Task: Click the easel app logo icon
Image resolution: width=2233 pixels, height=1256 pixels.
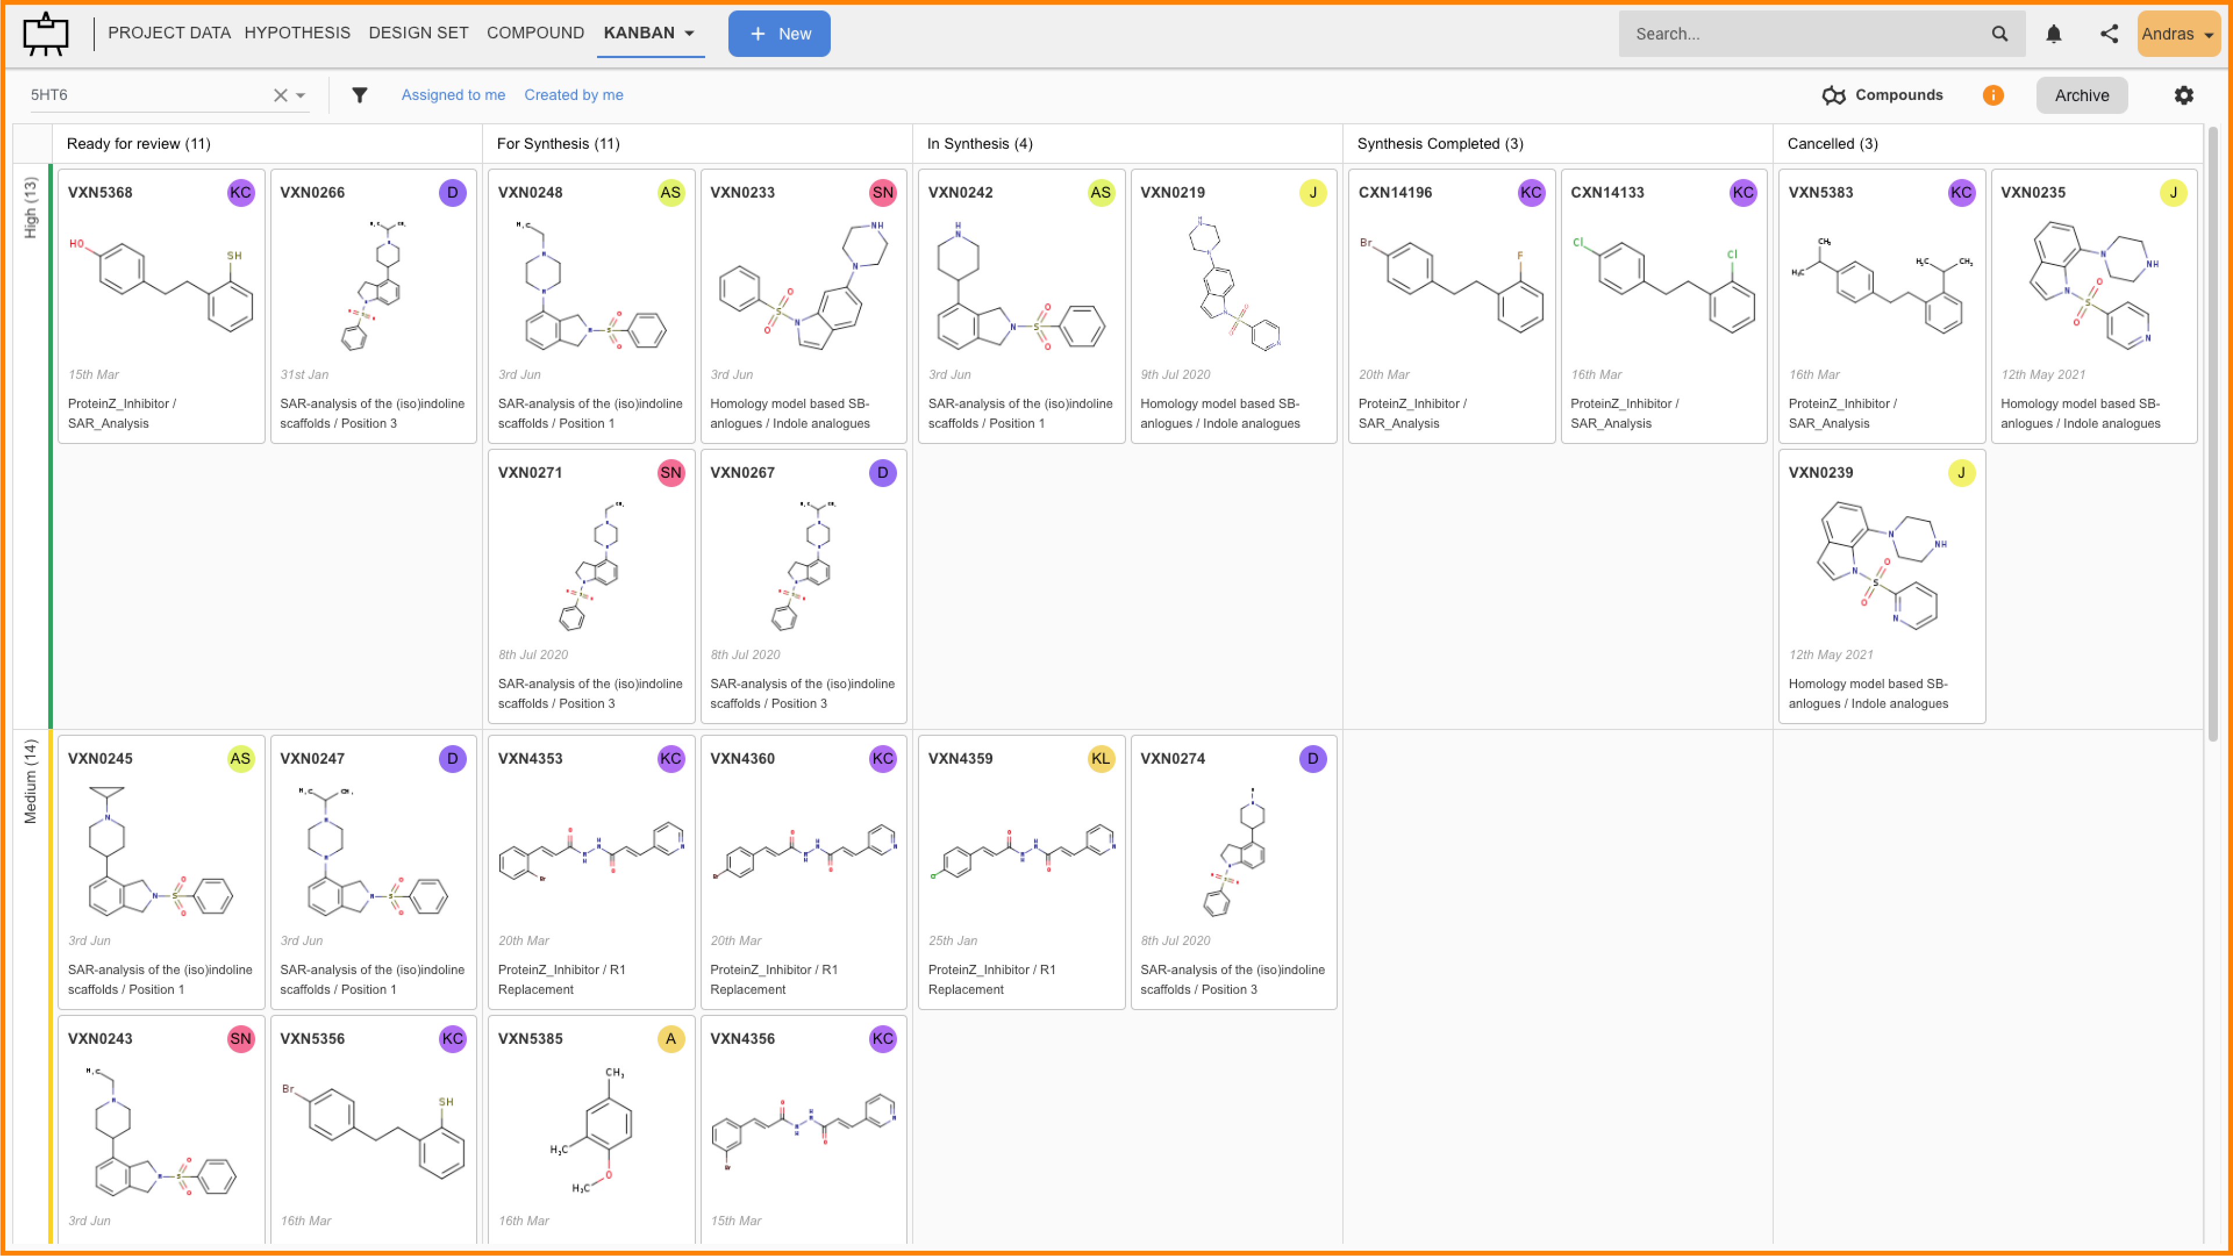Action: tap(45, 34)
